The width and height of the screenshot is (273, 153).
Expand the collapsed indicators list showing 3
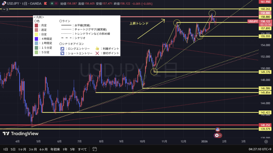click(x=5, y=9)
